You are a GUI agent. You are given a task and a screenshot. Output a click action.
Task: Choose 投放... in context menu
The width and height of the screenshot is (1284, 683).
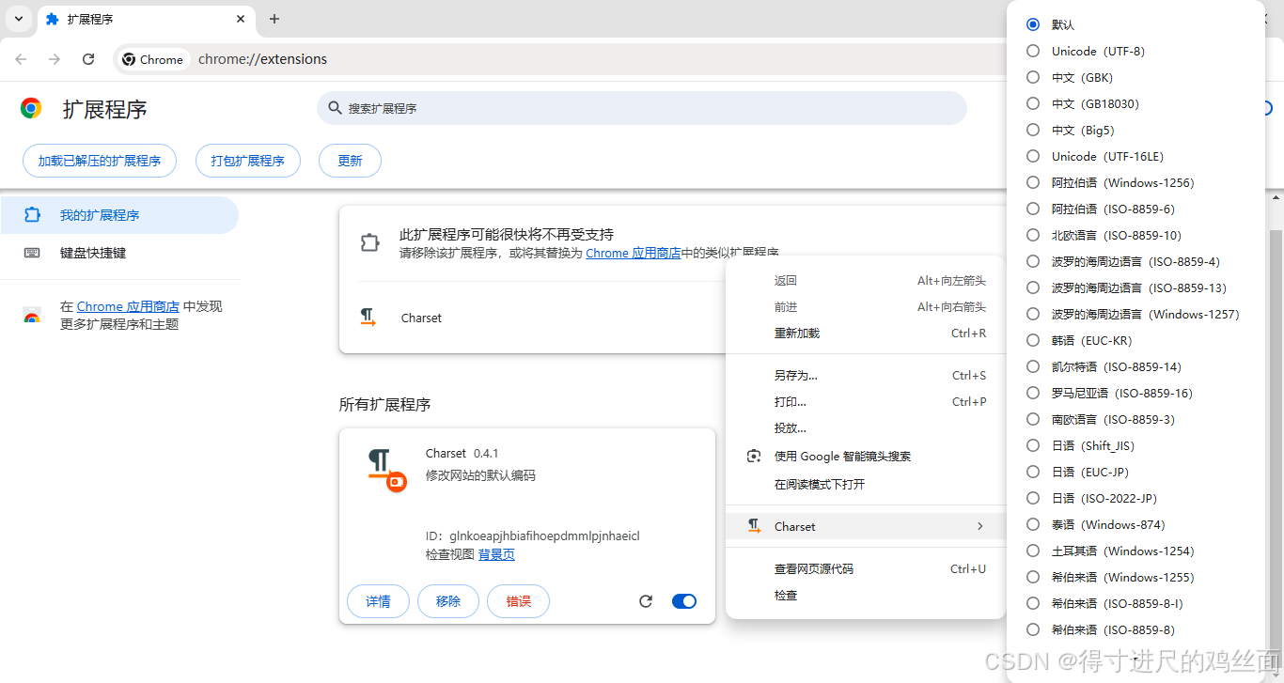[x=866, y=428]
